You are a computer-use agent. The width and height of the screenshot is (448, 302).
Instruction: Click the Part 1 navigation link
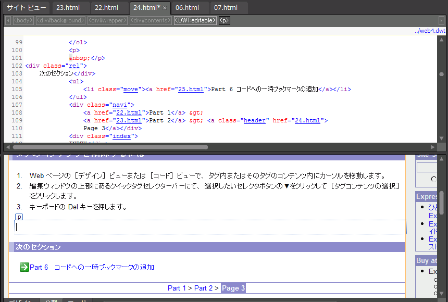click(x=177, y=288)
